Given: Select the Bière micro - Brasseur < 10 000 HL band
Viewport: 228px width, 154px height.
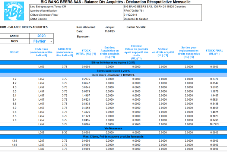Looking at the screenshot, I should click(114, 75).
